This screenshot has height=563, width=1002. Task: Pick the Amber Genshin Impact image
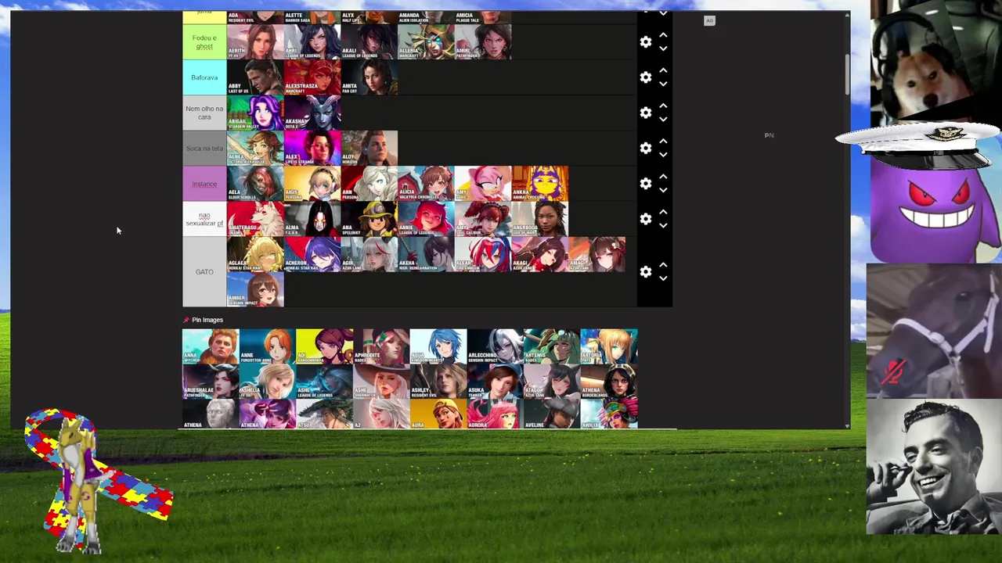point(255,289)
